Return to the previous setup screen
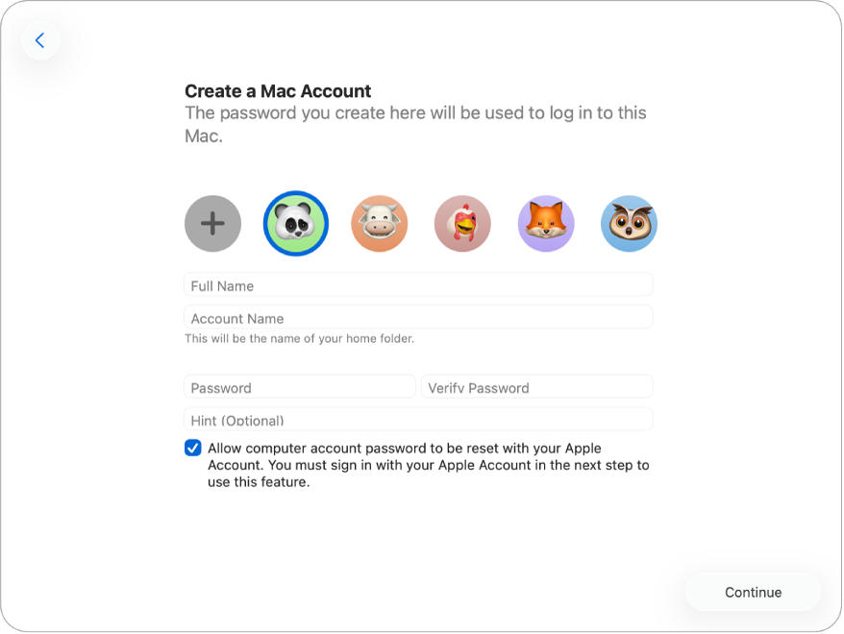Viewport: 844px width, 634px height. 40,39
